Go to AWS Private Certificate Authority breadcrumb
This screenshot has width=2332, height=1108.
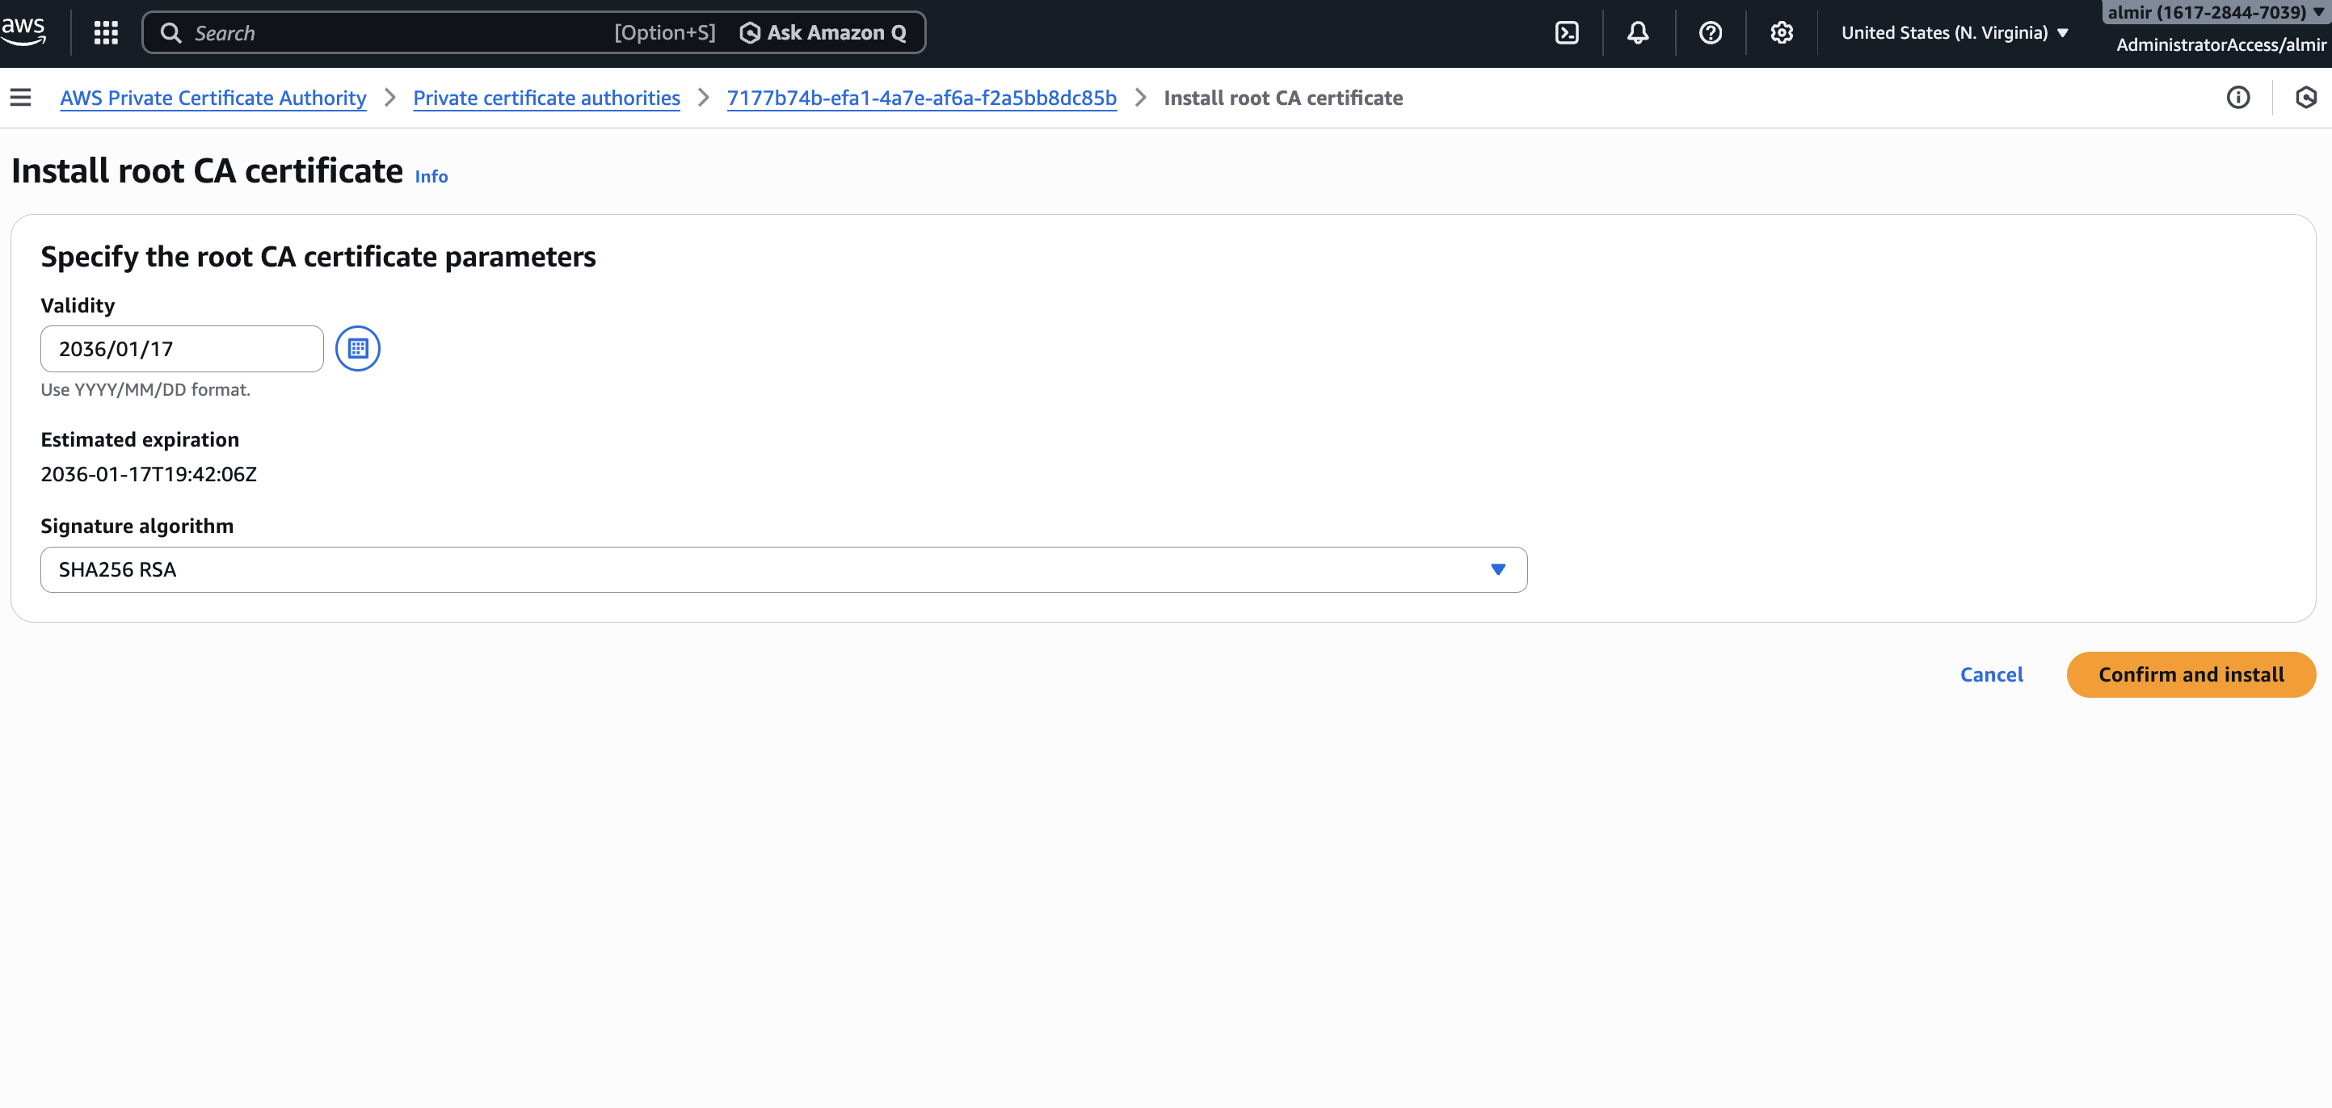tap(213, 98)
